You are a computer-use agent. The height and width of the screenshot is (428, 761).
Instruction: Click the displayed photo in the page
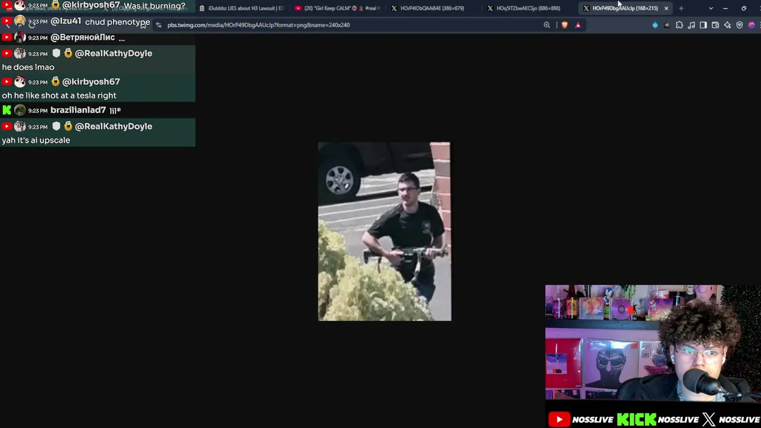tap(385, 231)
